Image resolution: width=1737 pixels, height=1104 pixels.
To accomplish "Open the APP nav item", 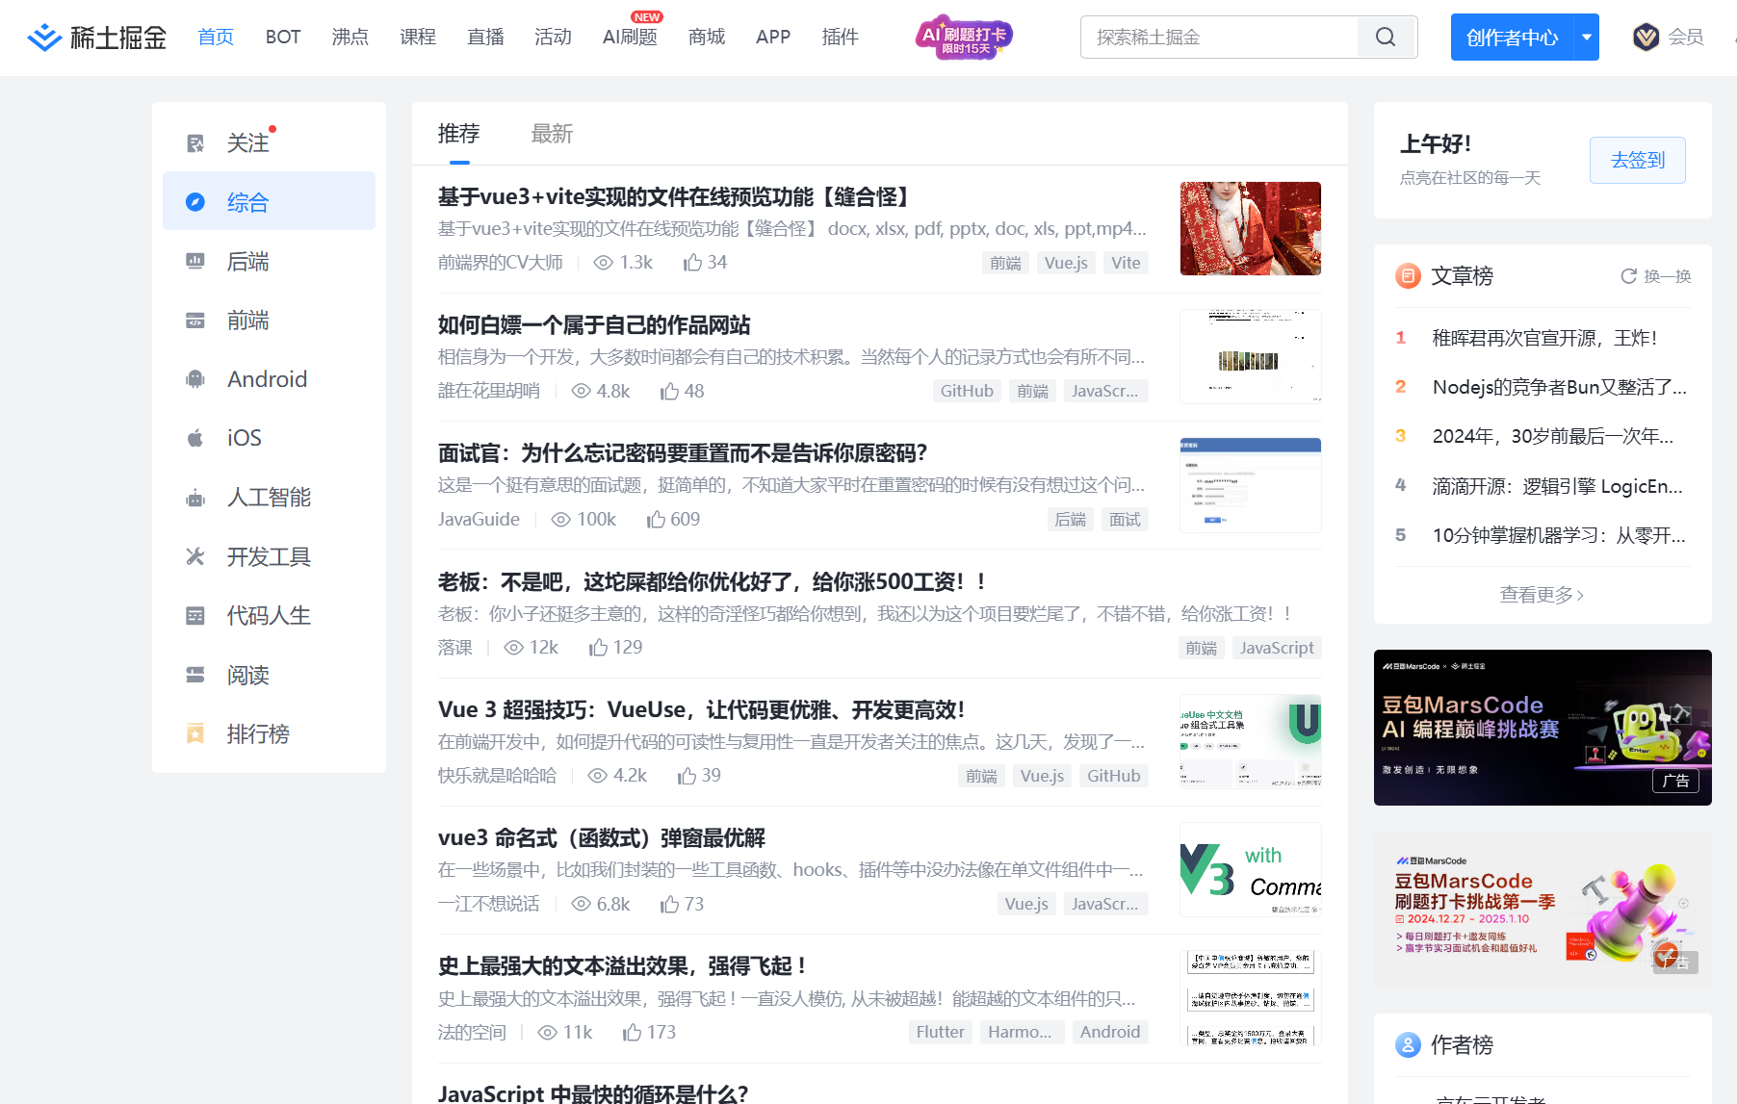I will [x=773, y=37].
